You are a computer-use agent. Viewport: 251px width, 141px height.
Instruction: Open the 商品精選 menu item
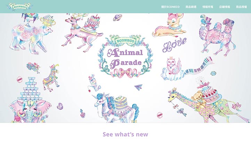coord(191,7)
